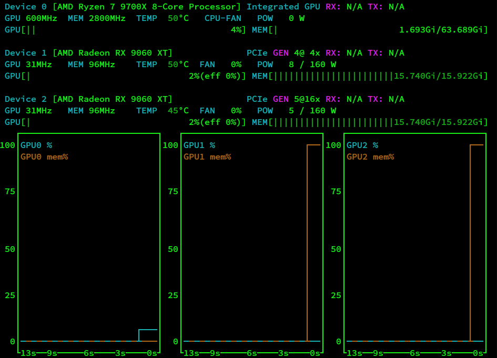The height and width of the screenshot is (358, 497).
Task: Click the 100 axis label of GPU1 chart
Action: (170, 145)
